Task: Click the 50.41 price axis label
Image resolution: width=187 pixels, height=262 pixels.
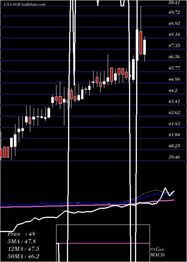Action: (x=174, y=2)
